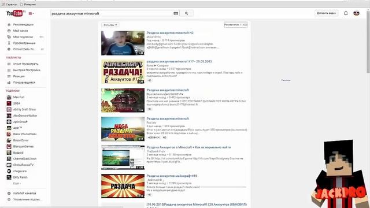Open the 208A channel icon
370x208 pixels.
click(9, 103)
